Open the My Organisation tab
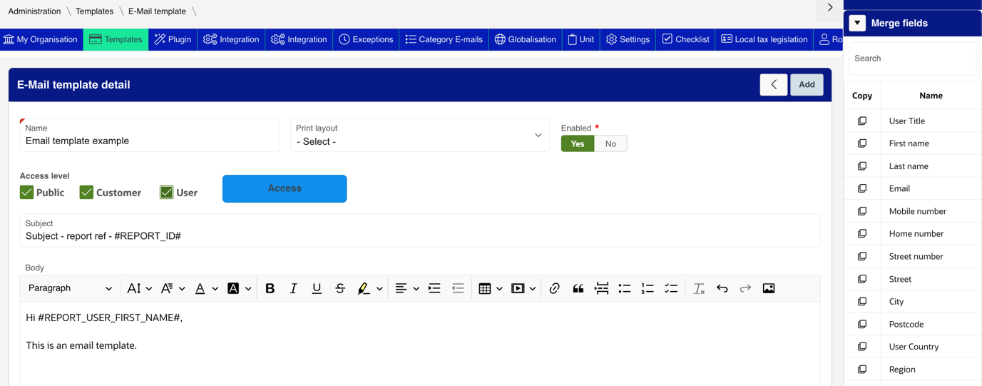Viewport: 982px width, 386px height. [x=41, y=39]
